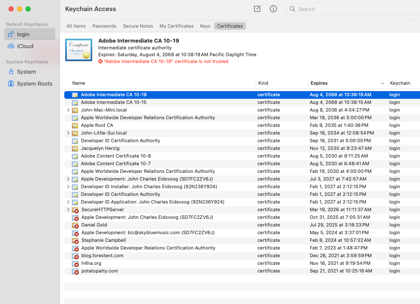Switch to the Secure Notes tab

(138, 26)
